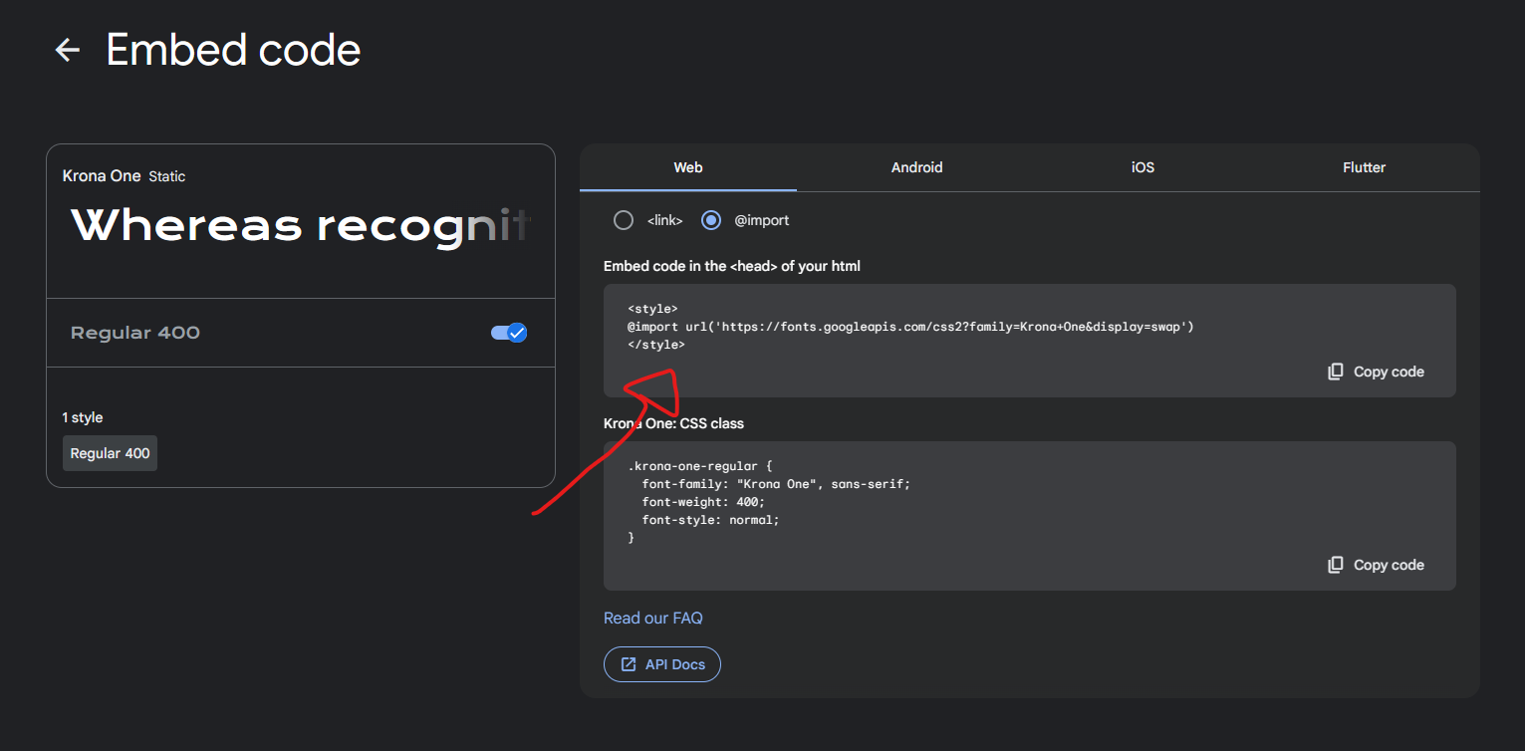
Task: Click the .krona-one-regular code line
Action: point(700,466)
